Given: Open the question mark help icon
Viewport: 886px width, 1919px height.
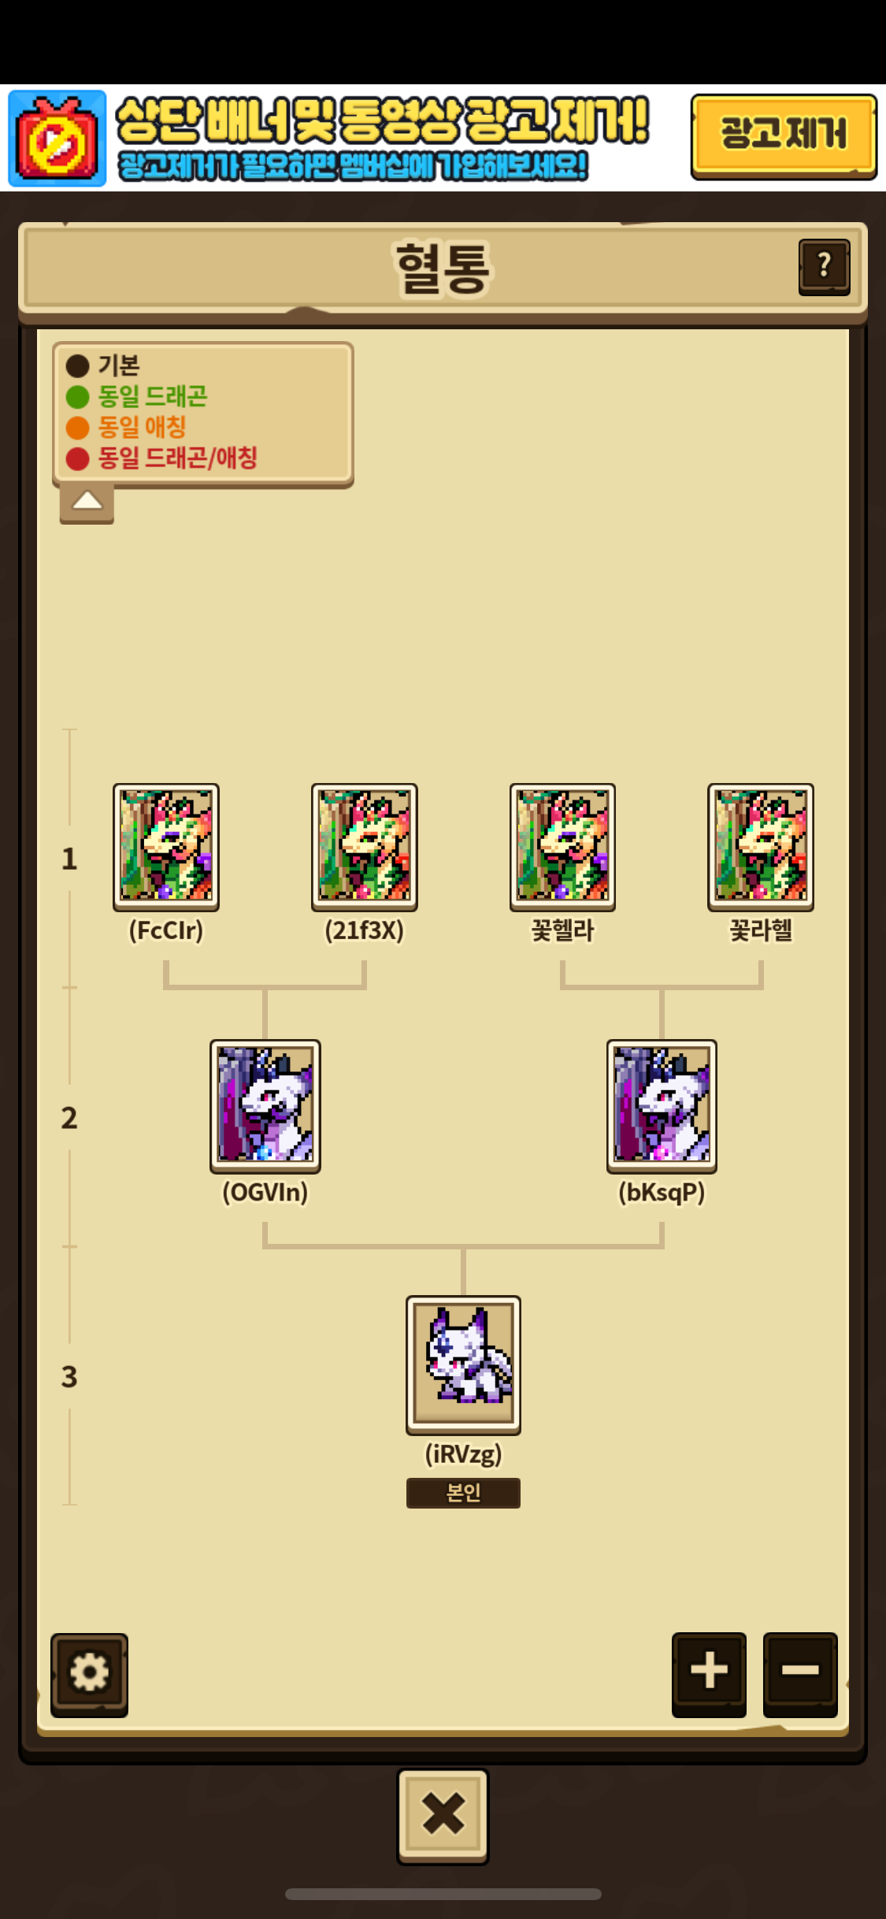Looking at the screenshot, I should point(824,266).
